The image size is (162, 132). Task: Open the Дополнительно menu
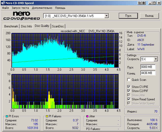pyautogui.click(x=42, y=8)
